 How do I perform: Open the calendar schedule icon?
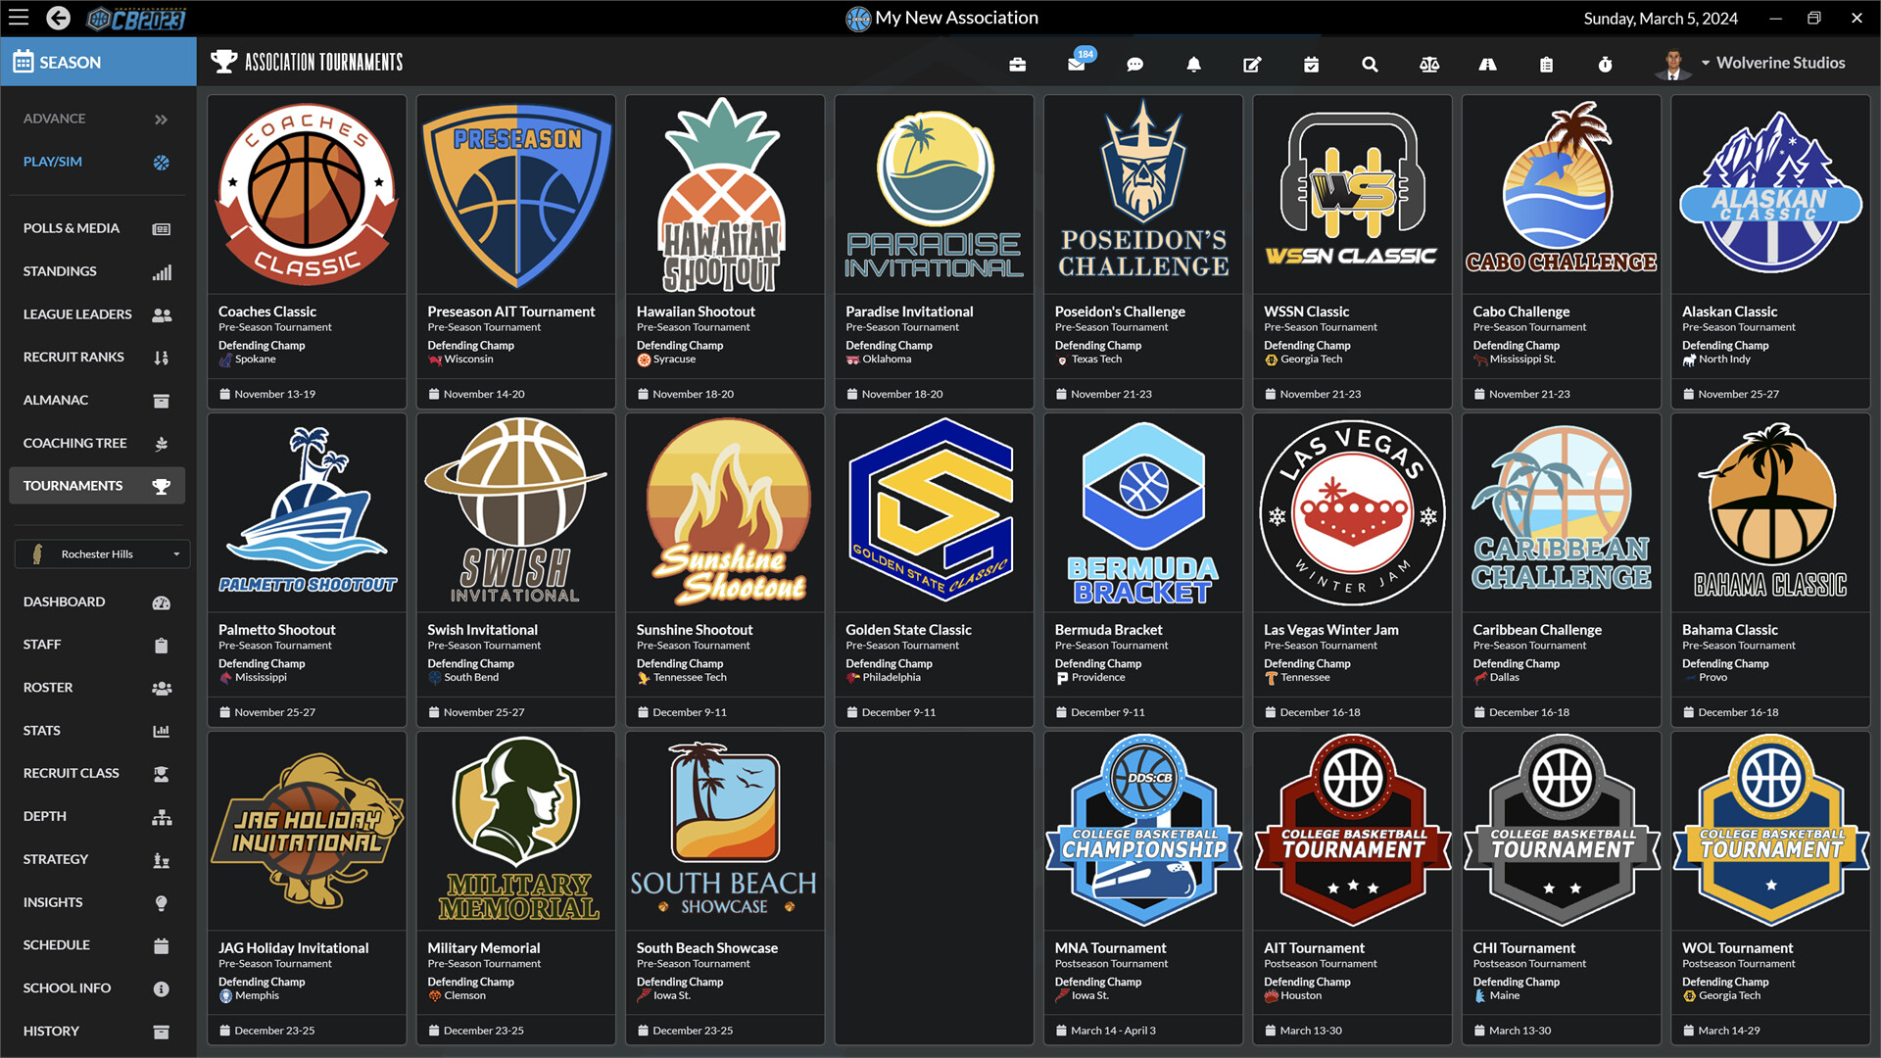1311,64
